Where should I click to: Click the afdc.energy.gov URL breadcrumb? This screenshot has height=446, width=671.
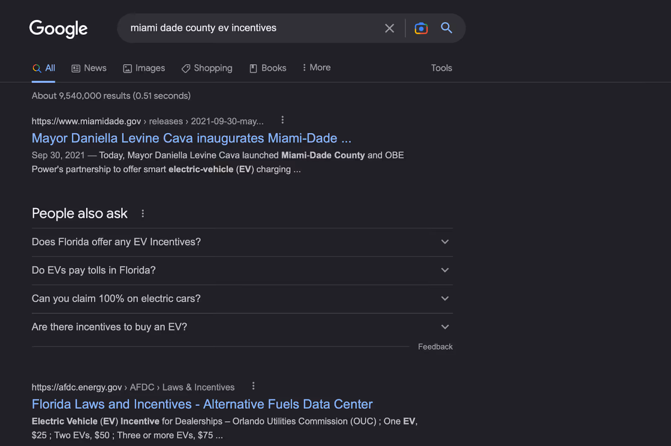coord(133,387)
